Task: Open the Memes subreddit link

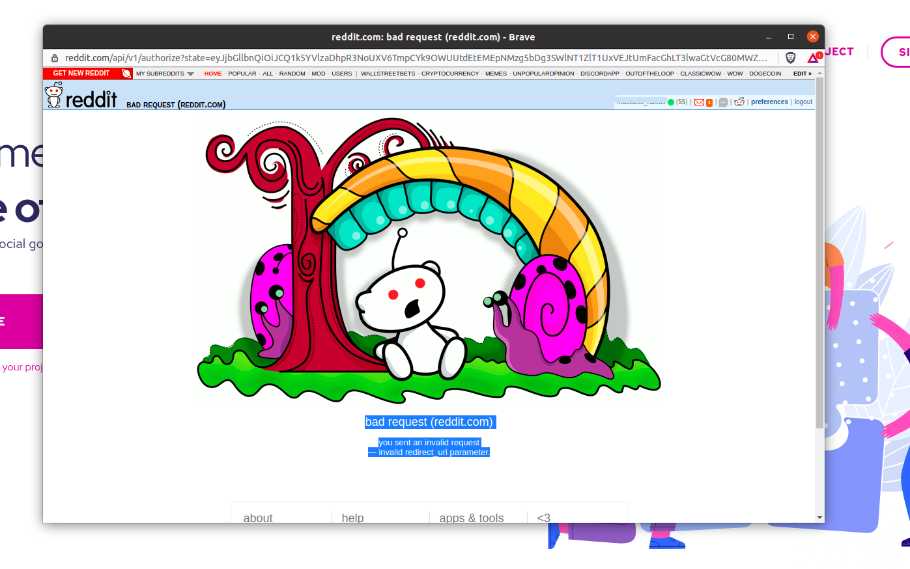Action: pos(496,74)
